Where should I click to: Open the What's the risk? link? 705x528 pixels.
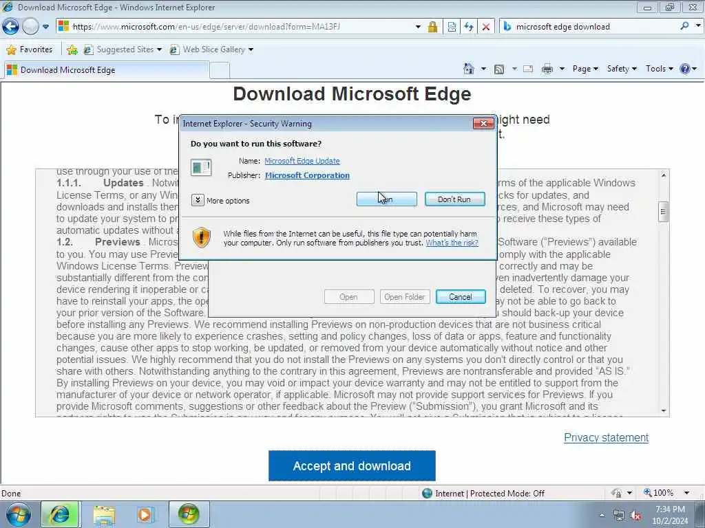(452, 243)
